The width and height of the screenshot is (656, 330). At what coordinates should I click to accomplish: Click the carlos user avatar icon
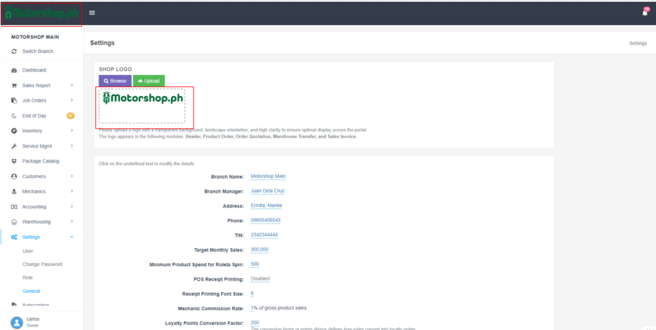17,322
